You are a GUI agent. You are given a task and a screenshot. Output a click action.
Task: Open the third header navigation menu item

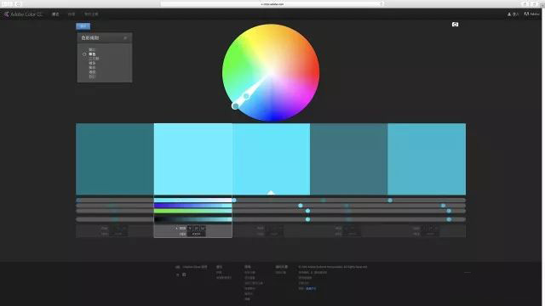[x=91, y=14]
